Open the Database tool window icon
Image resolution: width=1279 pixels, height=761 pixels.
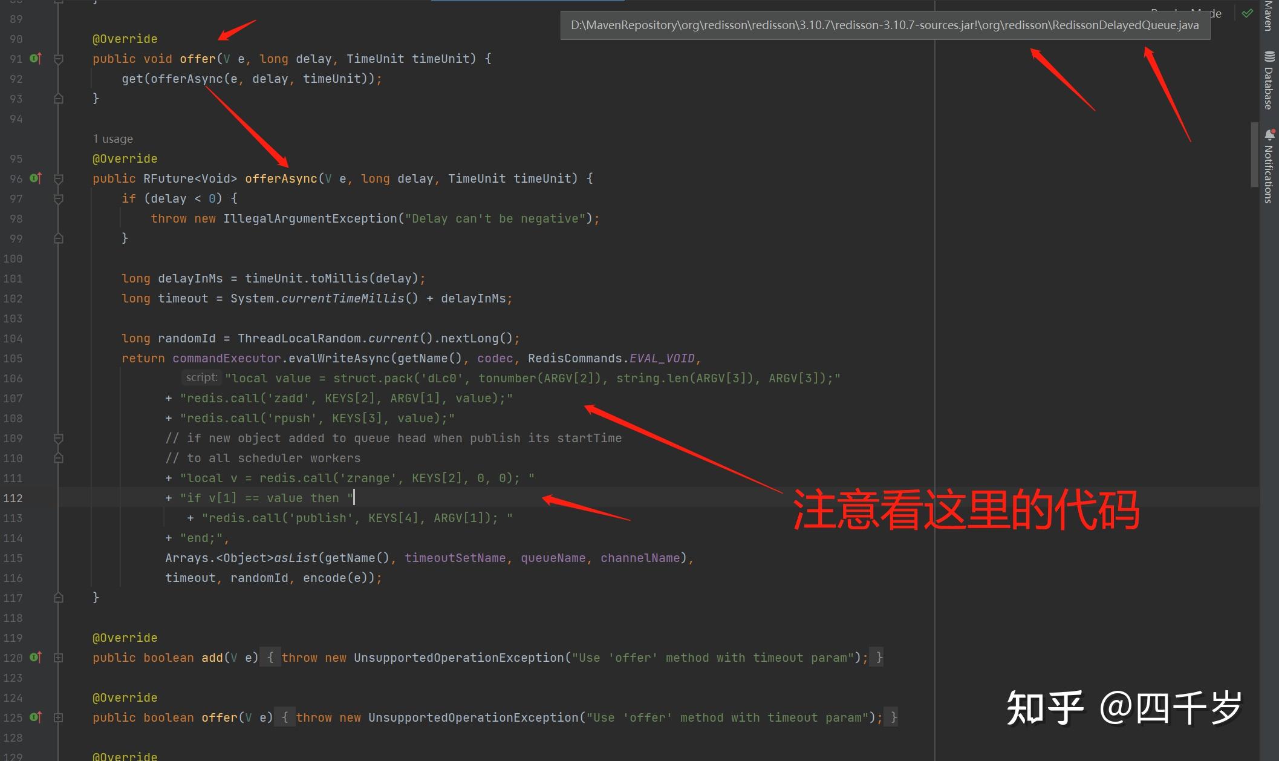(x=1269, y=57)
